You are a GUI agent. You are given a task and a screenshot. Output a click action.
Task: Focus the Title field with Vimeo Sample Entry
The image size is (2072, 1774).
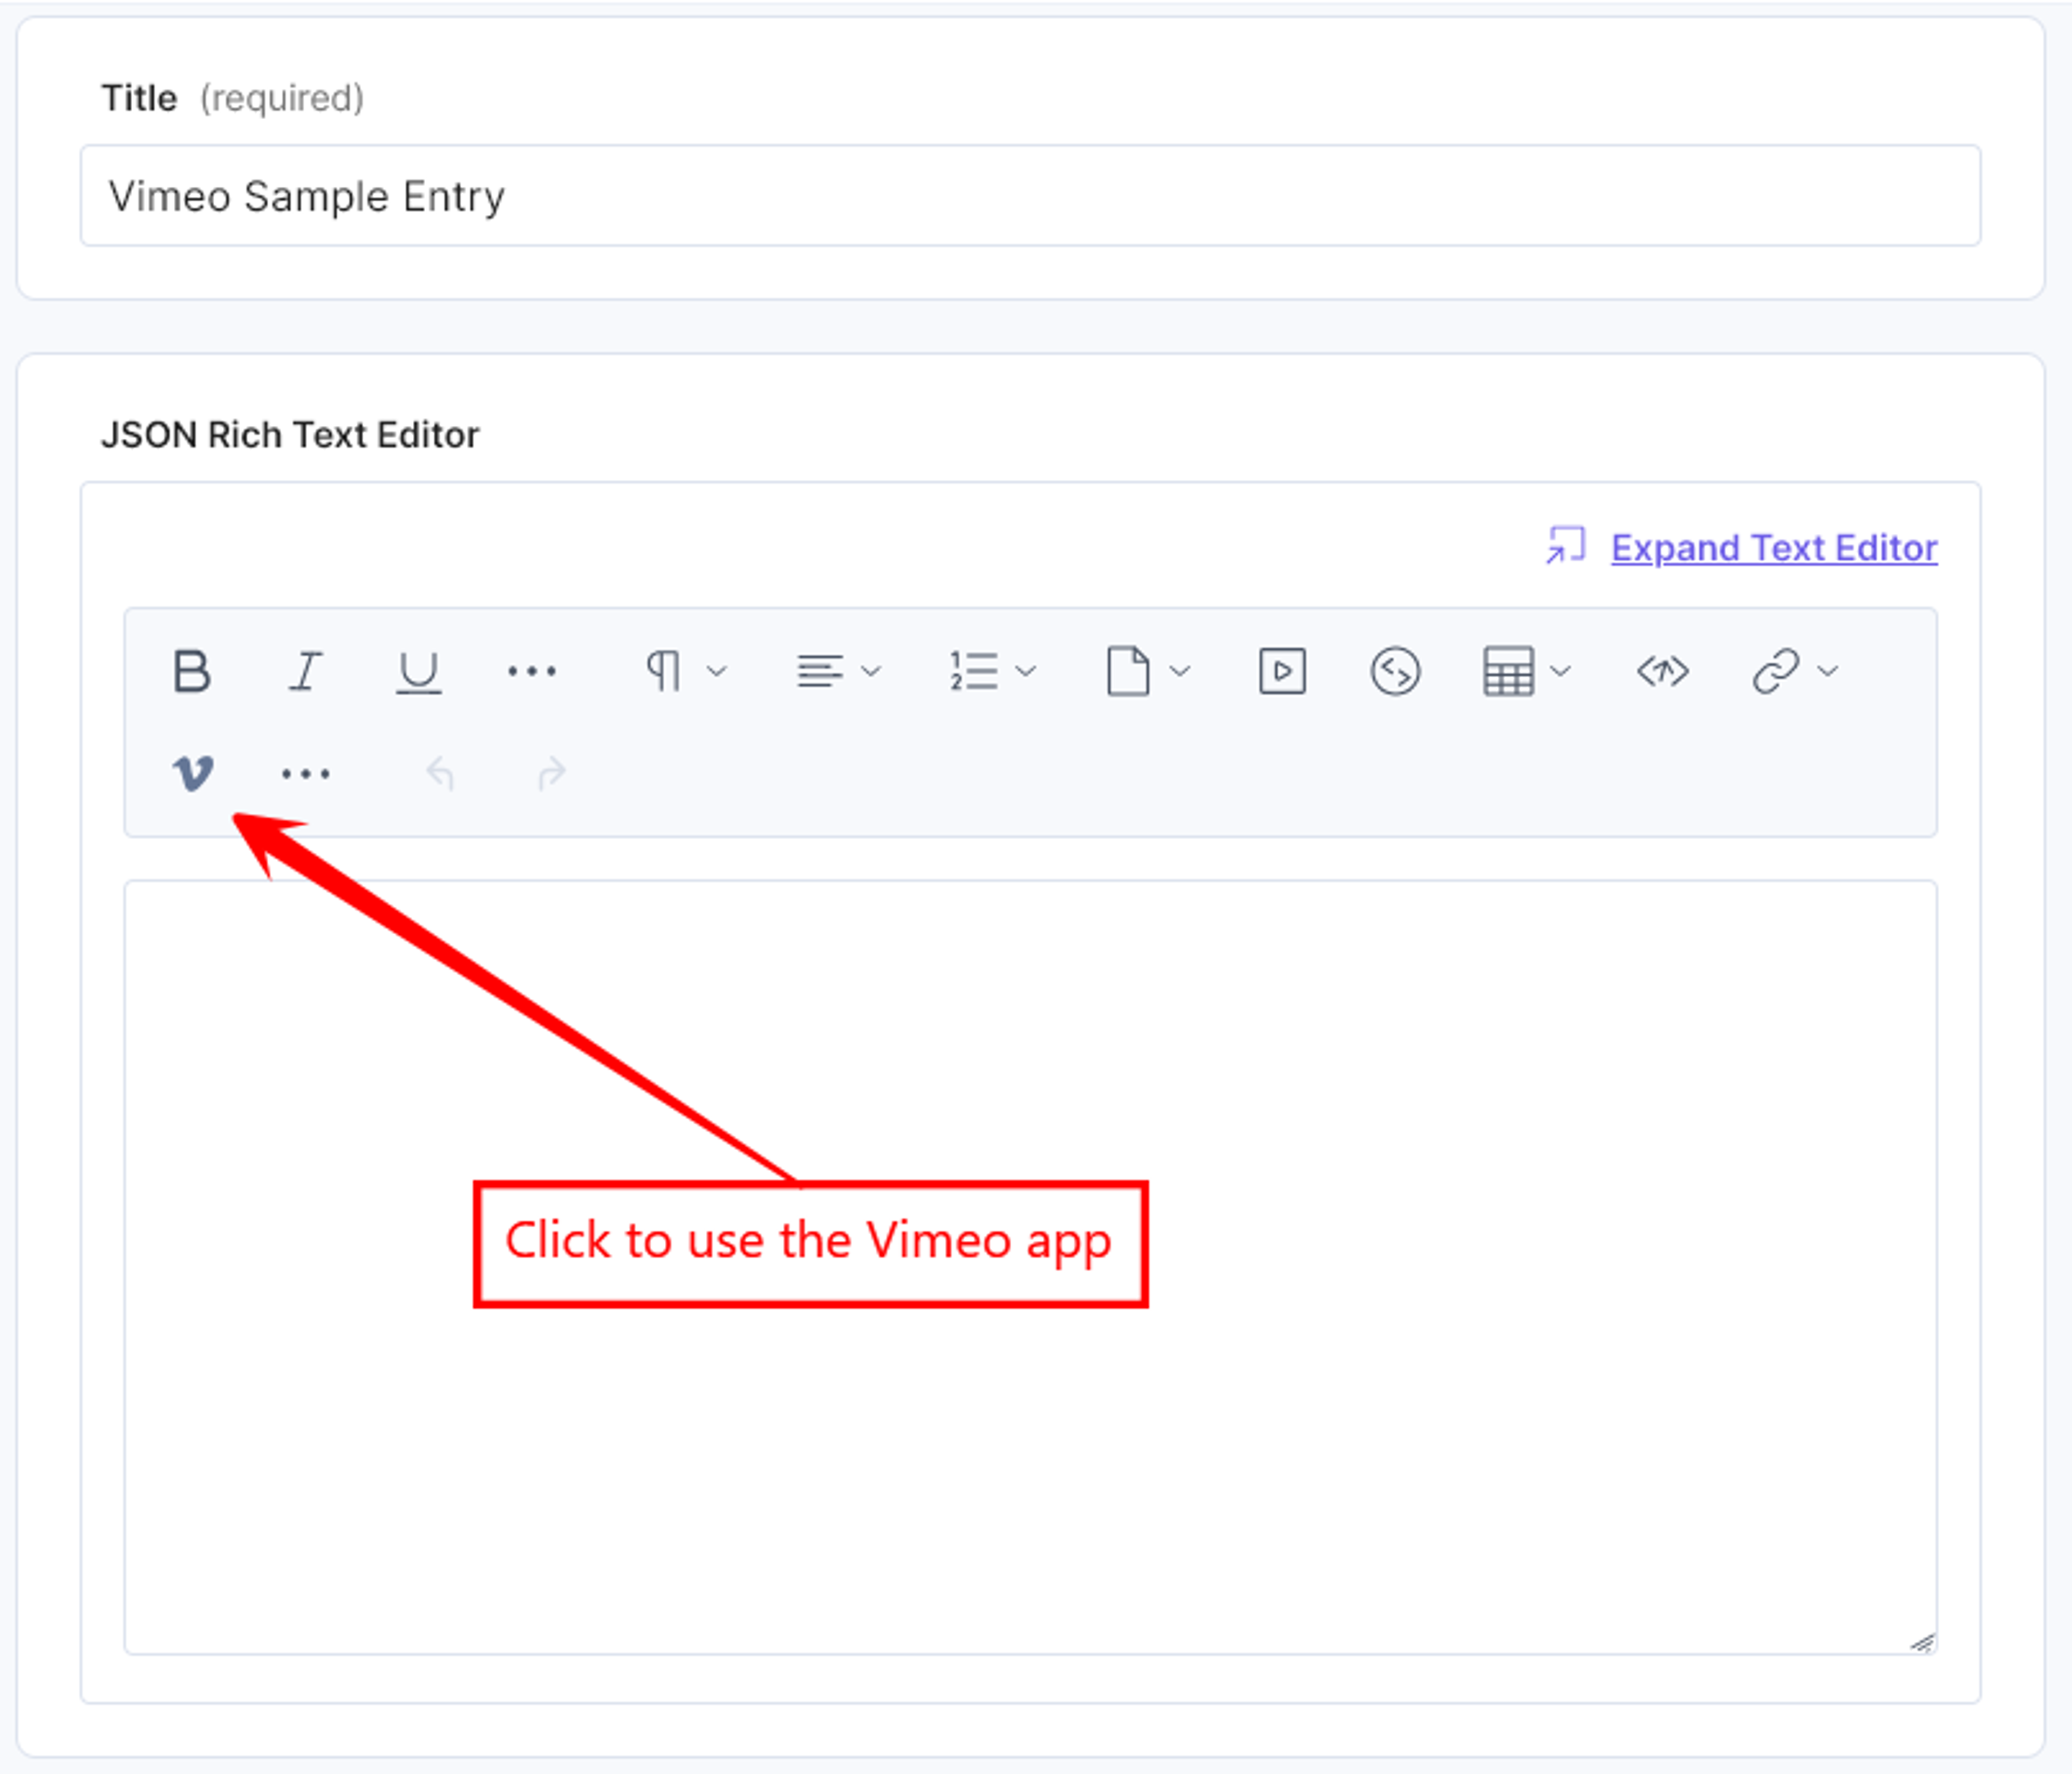tap(1030, 196)
